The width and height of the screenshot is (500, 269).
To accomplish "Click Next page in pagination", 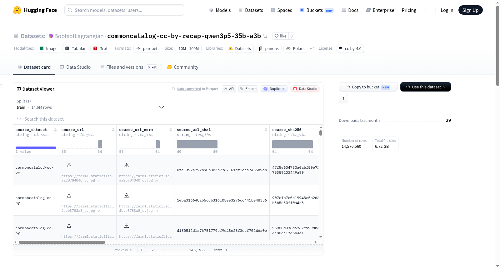I will click(220, 250).
